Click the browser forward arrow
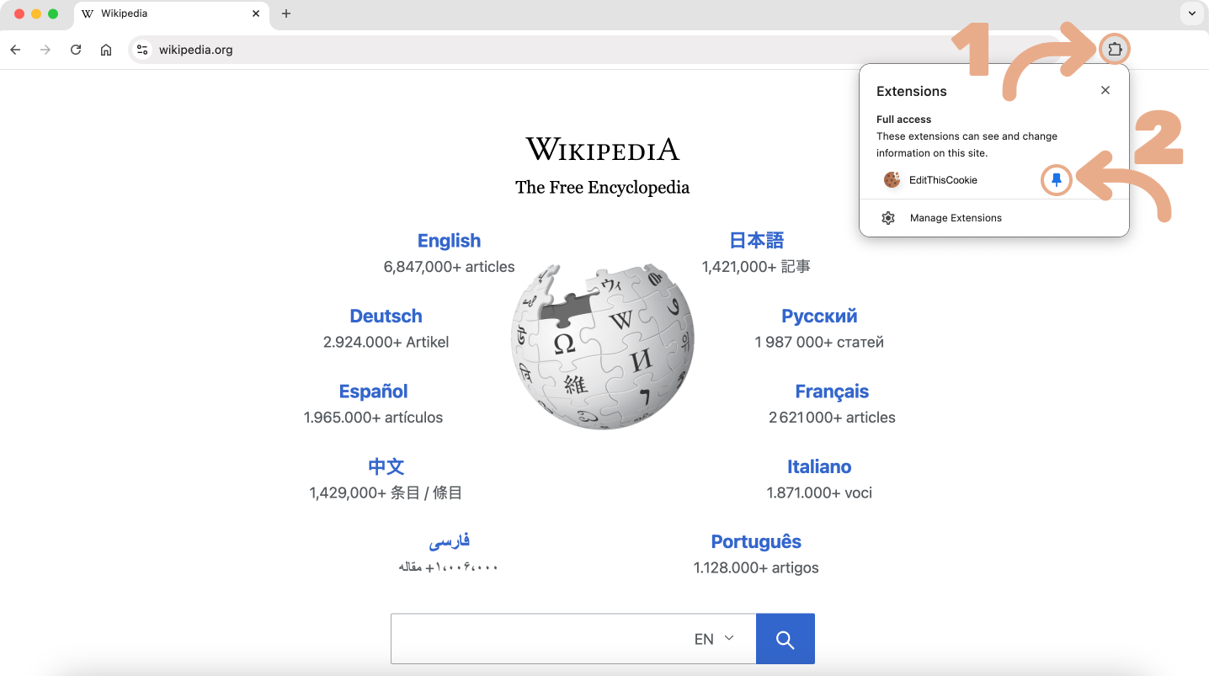Viewport: 1209px width, 676px height. pos(45,50)
